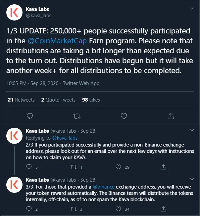
Task: Retweet the main 1/3 UPDATE tweet
Action: pyautogui.click(x=77, y=116)
